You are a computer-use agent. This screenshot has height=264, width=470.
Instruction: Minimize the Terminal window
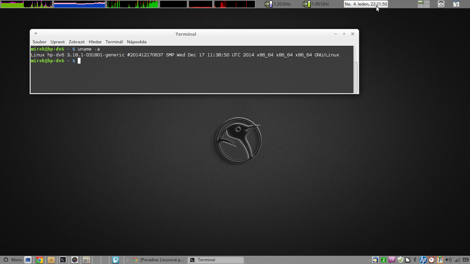[x=335, y=34]
